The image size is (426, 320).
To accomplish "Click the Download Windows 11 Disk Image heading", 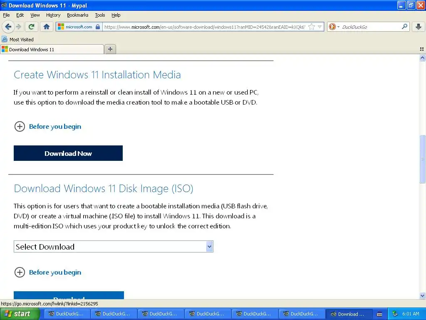I will point(104,188).
